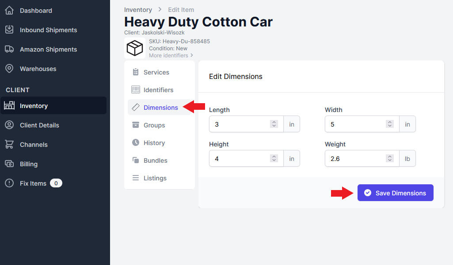Click the Fix Items alert icon
Viewport: 453px width, 265px height.
9,183
